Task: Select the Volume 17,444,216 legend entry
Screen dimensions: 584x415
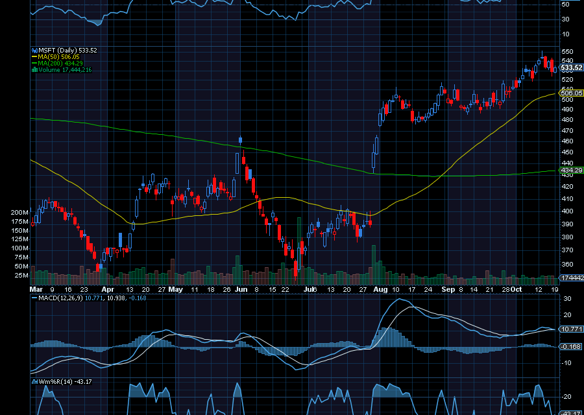Action: click(x=65, y=69)
